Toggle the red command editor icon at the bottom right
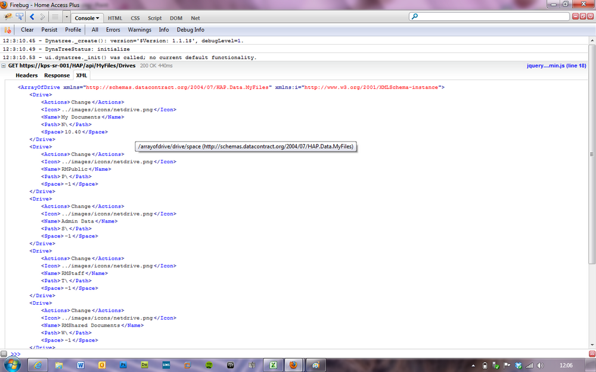 coord(592,354)
